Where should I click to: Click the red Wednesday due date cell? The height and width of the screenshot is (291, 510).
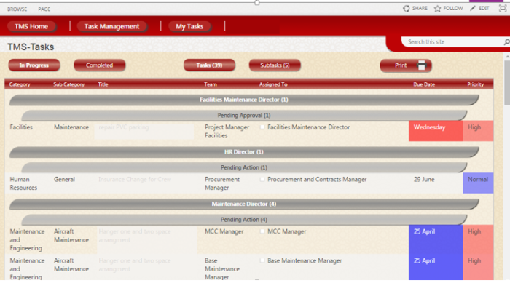coord(435,129)
